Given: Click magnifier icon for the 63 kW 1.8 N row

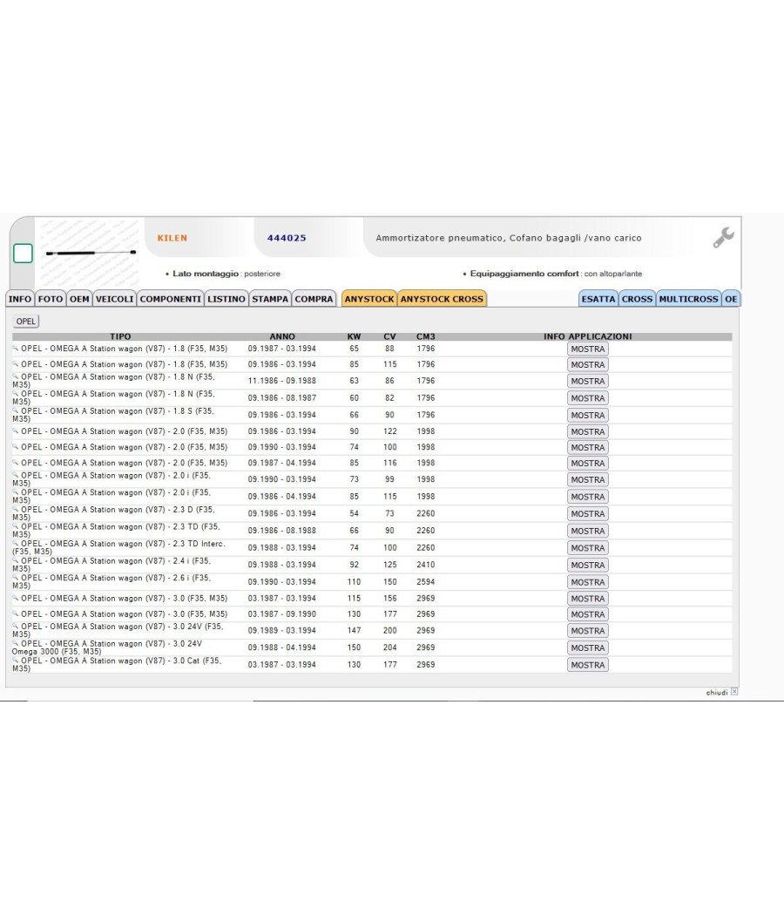Looking at the screenshot, I should pos(16,377).
